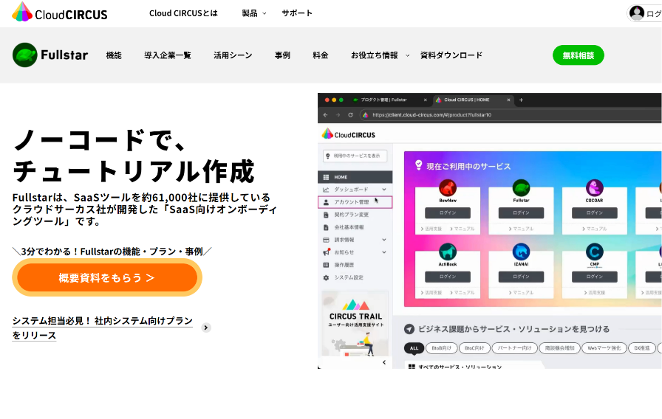Click the user avatar login icon
Image resolution: width=662 pixels, height=419 pixels.
click(637, 13)
